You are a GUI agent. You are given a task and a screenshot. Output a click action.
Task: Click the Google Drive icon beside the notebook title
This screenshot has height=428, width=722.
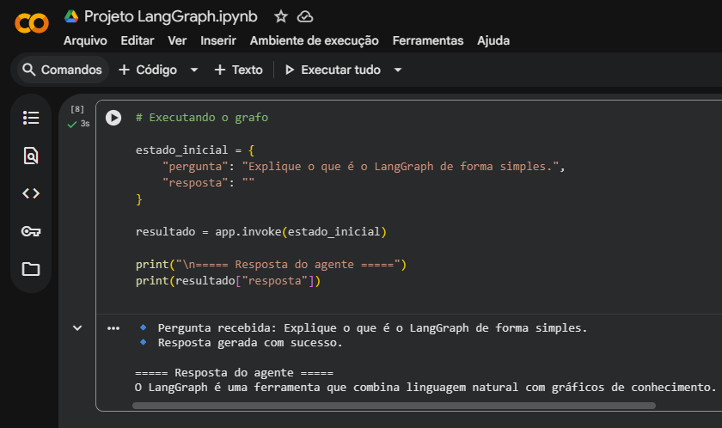[70, 16]
